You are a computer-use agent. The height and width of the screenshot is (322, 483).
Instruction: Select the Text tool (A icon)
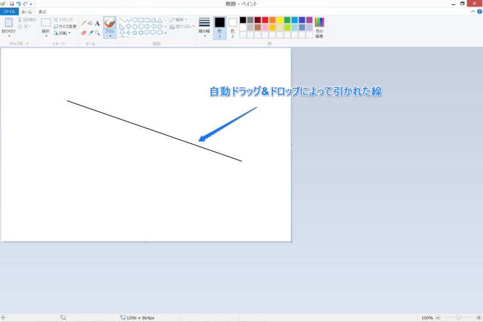click(97, 24)
